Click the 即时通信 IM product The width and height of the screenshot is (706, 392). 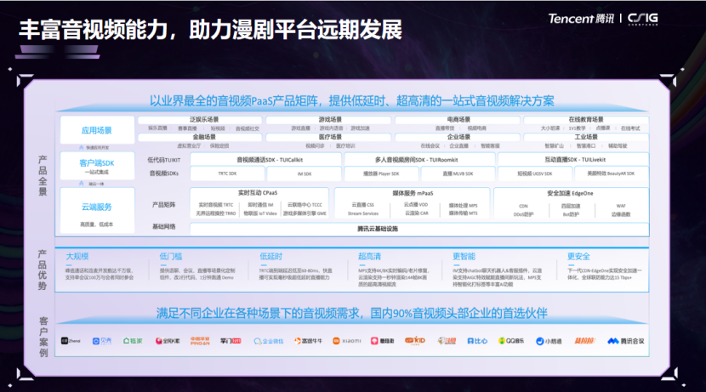(260, 205)
